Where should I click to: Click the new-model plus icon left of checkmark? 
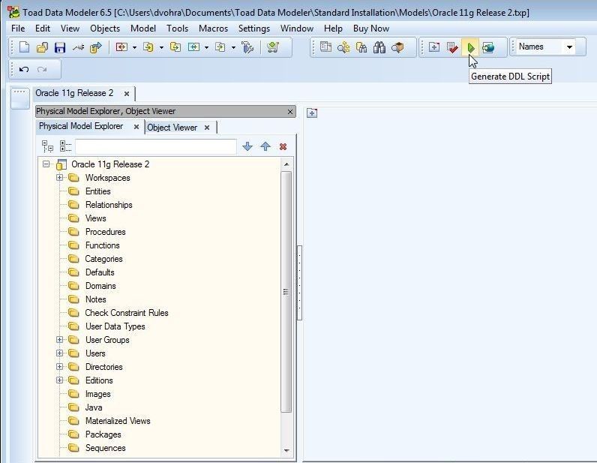(x=434, y=47)
